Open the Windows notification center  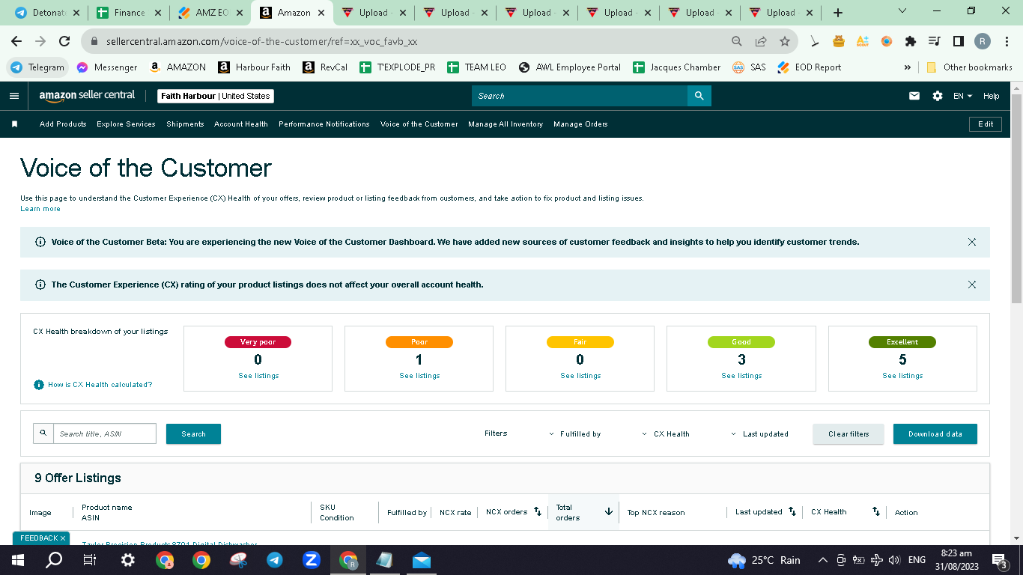click(999, 560)
